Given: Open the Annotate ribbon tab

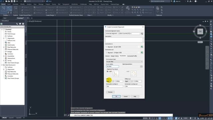Looking at the screenshot, I should pyautogui.click(x=15, y=4).
